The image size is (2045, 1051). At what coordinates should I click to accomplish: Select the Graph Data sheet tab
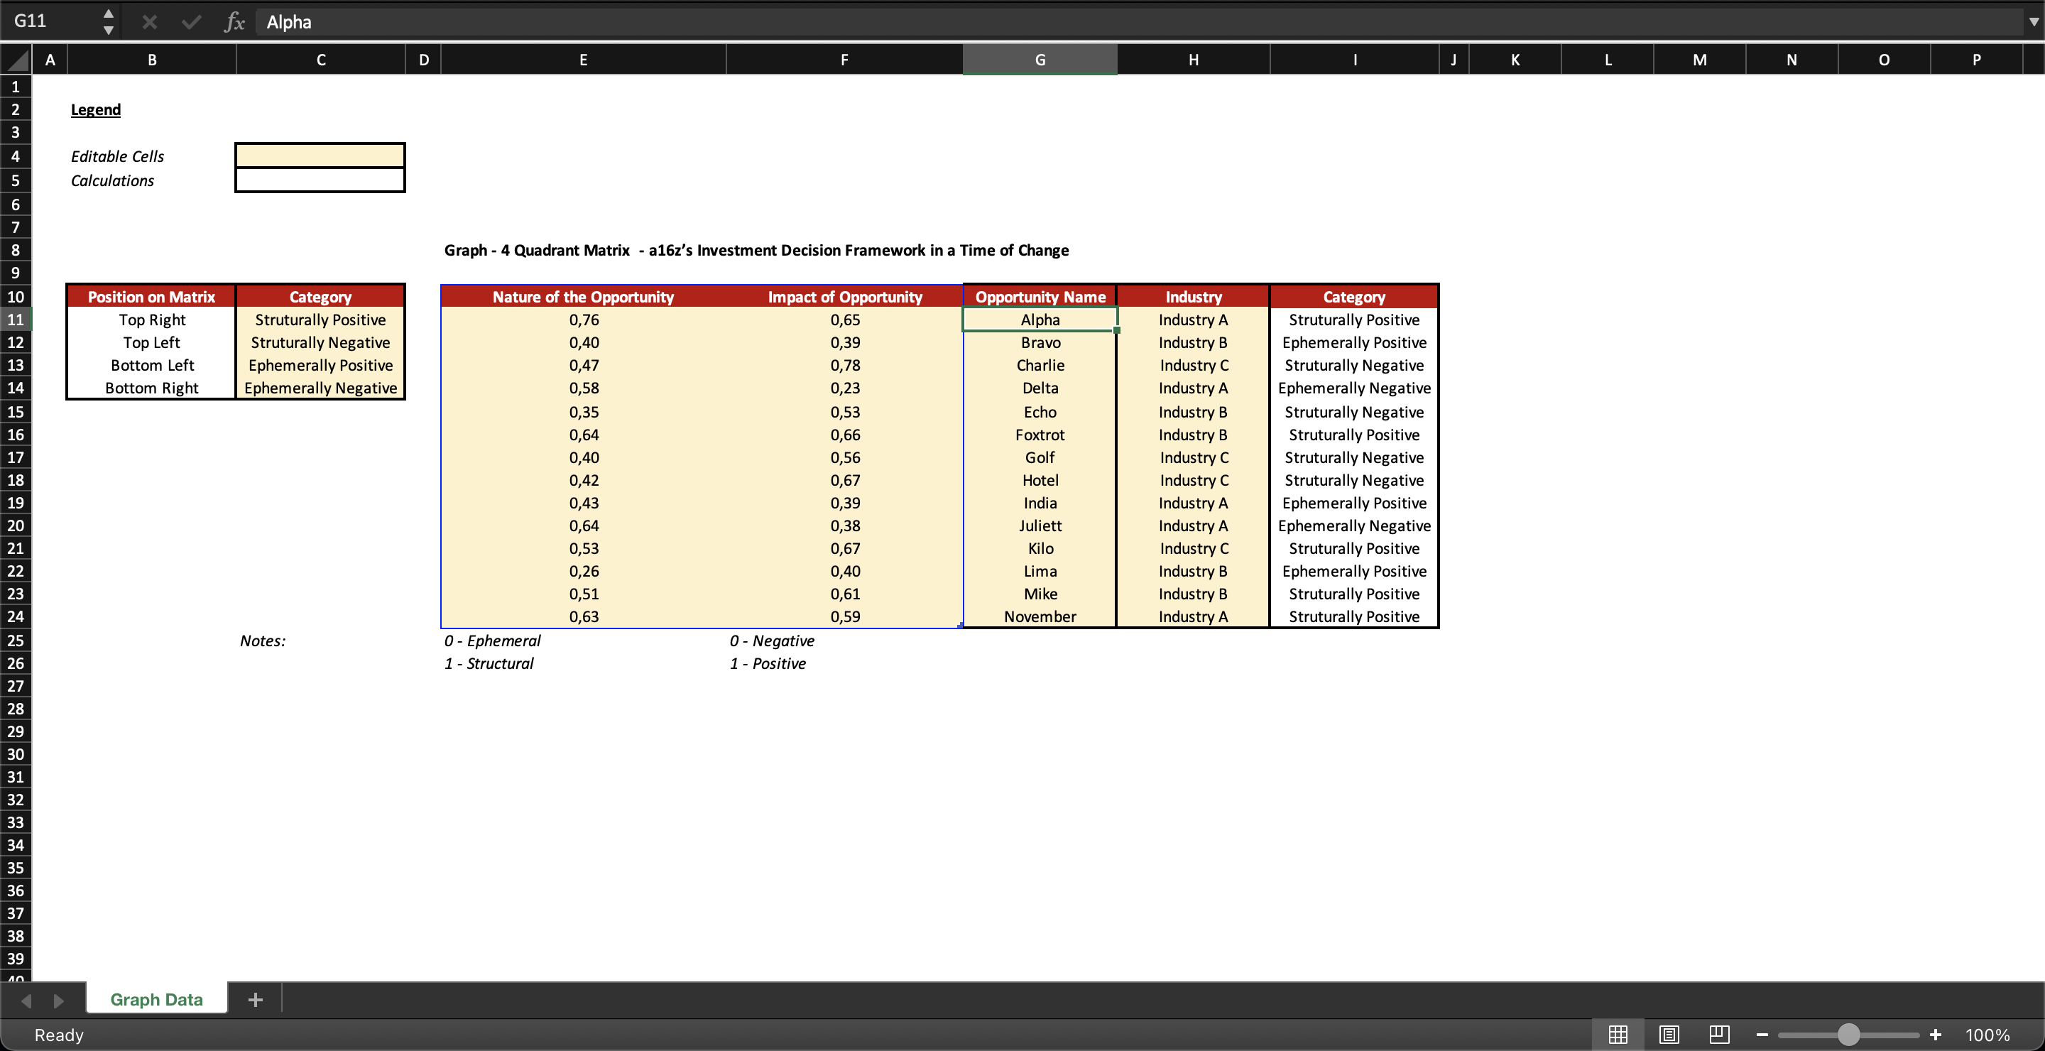point(156,999)
